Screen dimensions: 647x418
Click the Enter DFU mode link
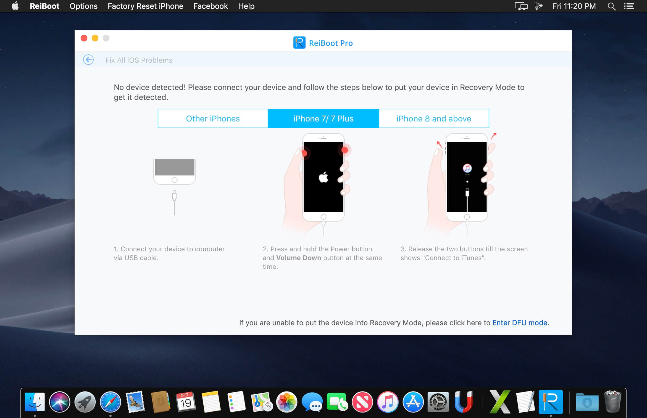[519, 322]
